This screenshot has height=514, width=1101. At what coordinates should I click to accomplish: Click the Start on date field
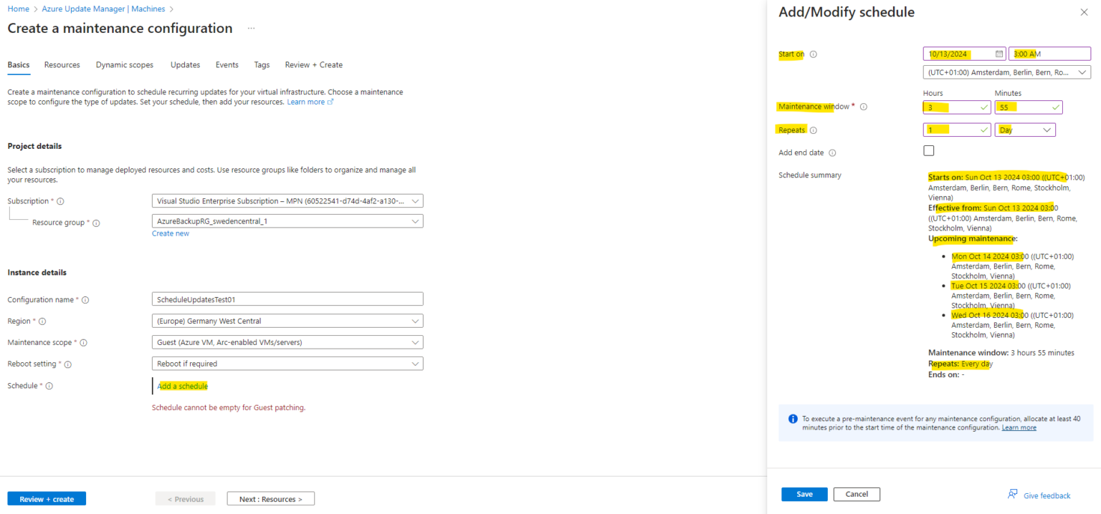pos(965,54)
